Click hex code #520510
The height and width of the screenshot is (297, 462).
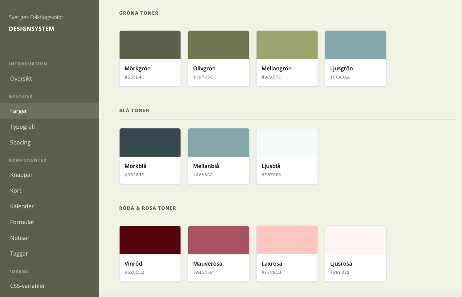point(135,272)
